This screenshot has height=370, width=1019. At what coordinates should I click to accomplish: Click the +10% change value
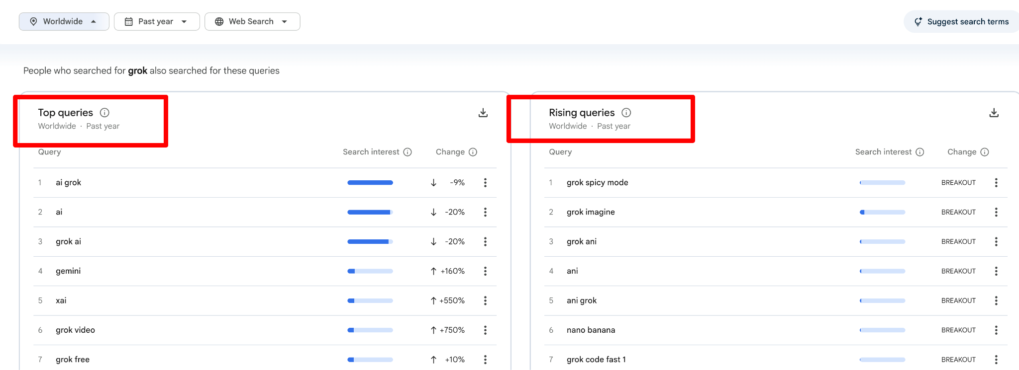coord(455,360)
